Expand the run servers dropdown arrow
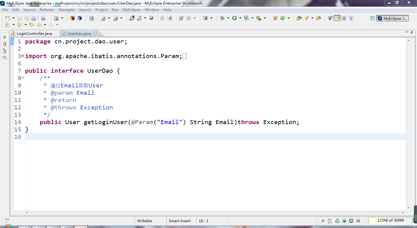The width and height of the screenshot is (417, 228). [145, 18]
